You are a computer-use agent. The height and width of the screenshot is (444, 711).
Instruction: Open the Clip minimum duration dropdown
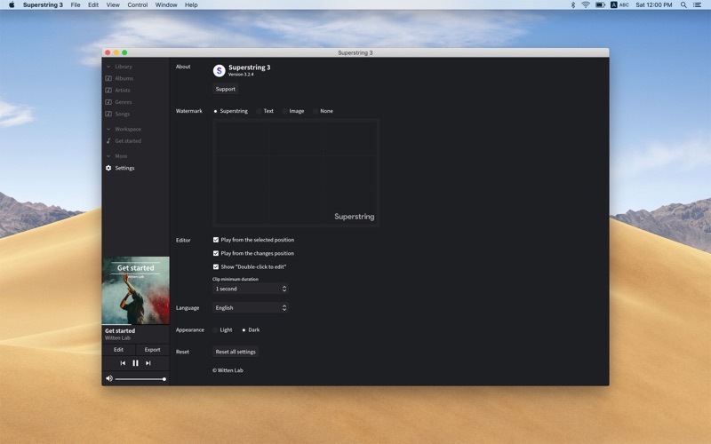pyautogui.click(x=251, y=289)
